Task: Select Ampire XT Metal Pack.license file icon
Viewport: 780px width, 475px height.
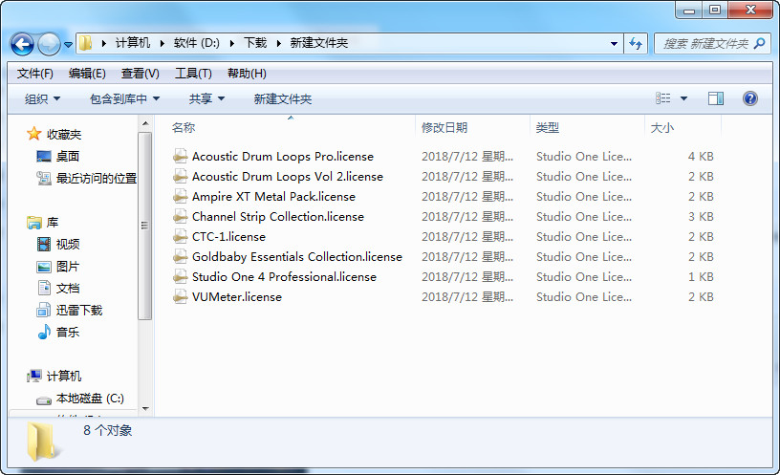Action: click(180, 197)
